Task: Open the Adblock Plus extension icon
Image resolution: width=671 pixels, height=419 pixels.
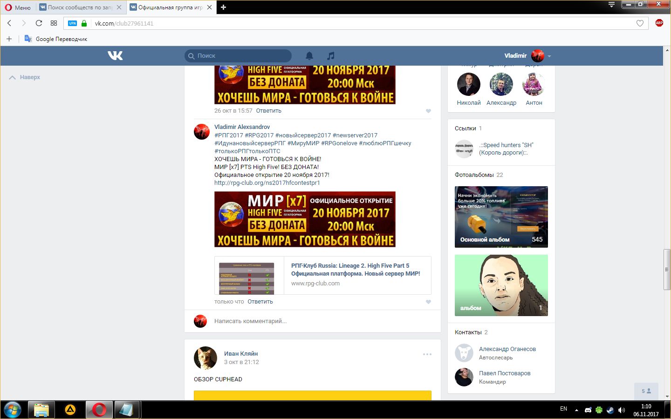Action: (659, 23)
